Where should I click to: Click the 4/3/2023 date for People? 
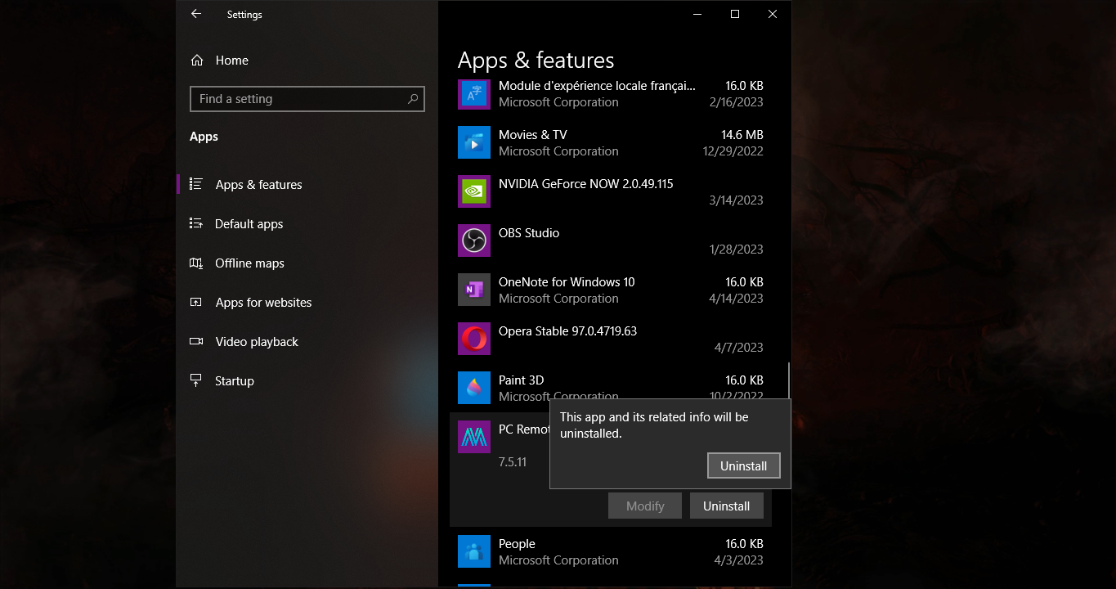pyautogui.click(x=738, y=560)
